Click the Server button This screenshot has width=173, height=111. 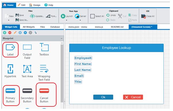click(x=80, y=16)
